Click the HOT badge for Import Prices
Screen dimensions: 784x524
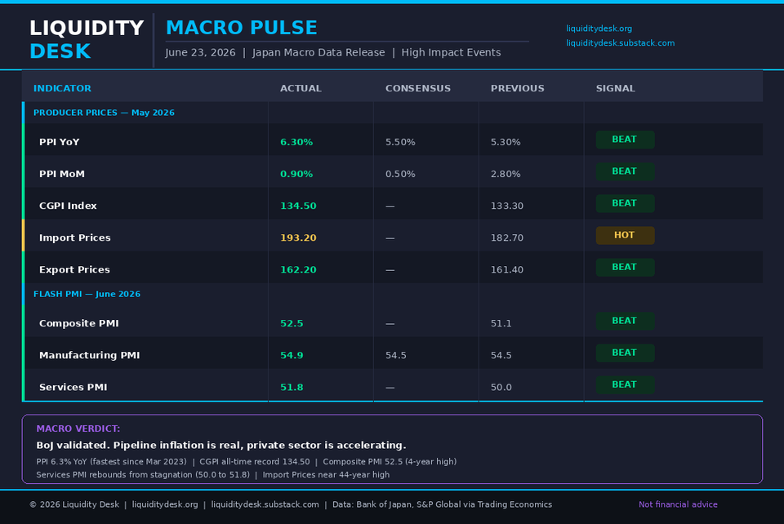point(625,236)
